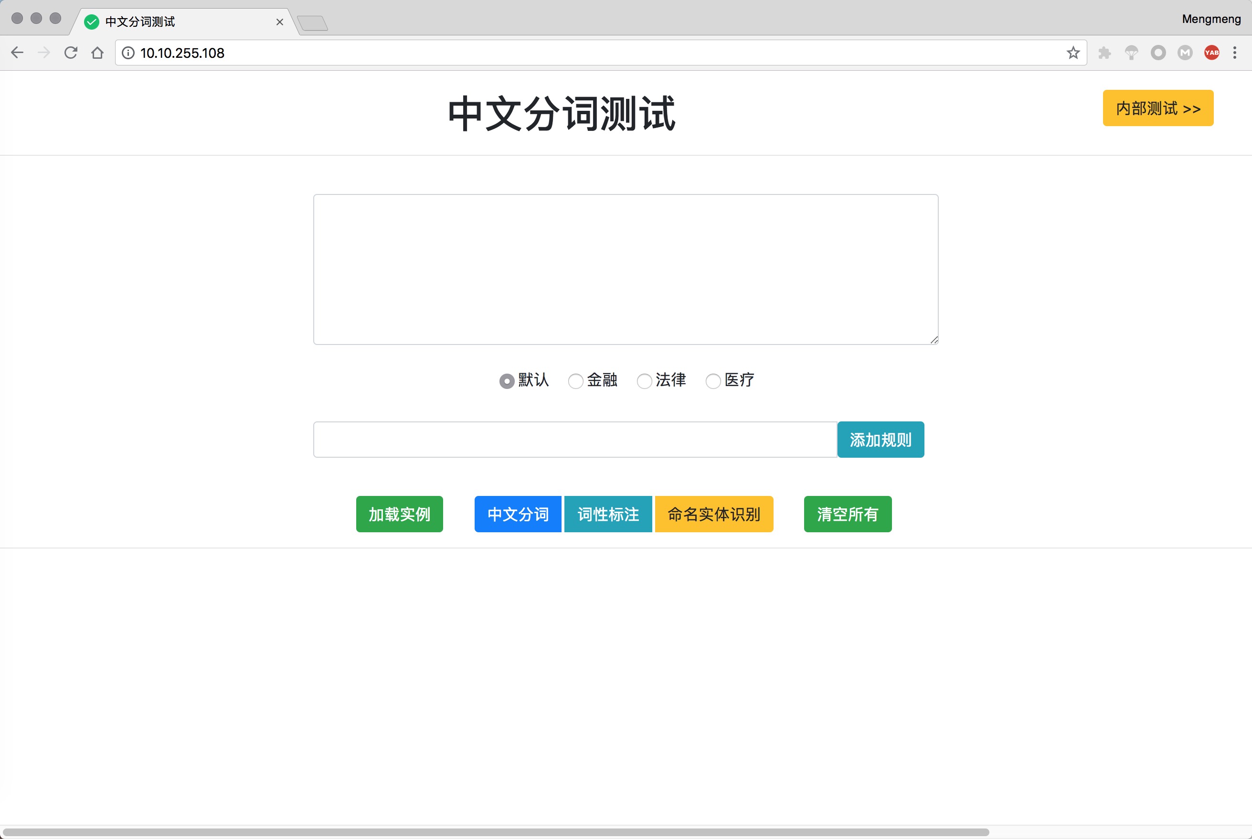
Task: Select the 医疗 radio option
Action: (713, 381)
